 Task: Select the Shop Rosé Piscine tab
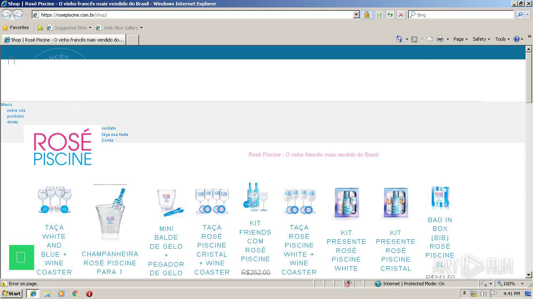point(64,40)
